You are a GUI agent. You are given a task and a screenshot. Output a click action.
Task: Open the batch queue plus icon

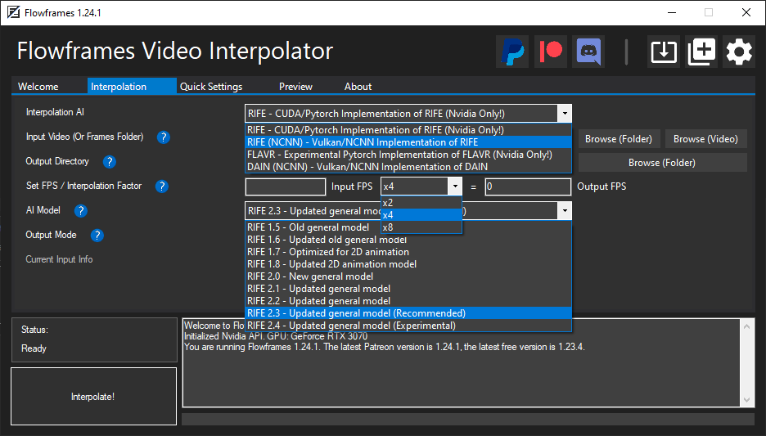pyautogui.click(x=701, y=52)
